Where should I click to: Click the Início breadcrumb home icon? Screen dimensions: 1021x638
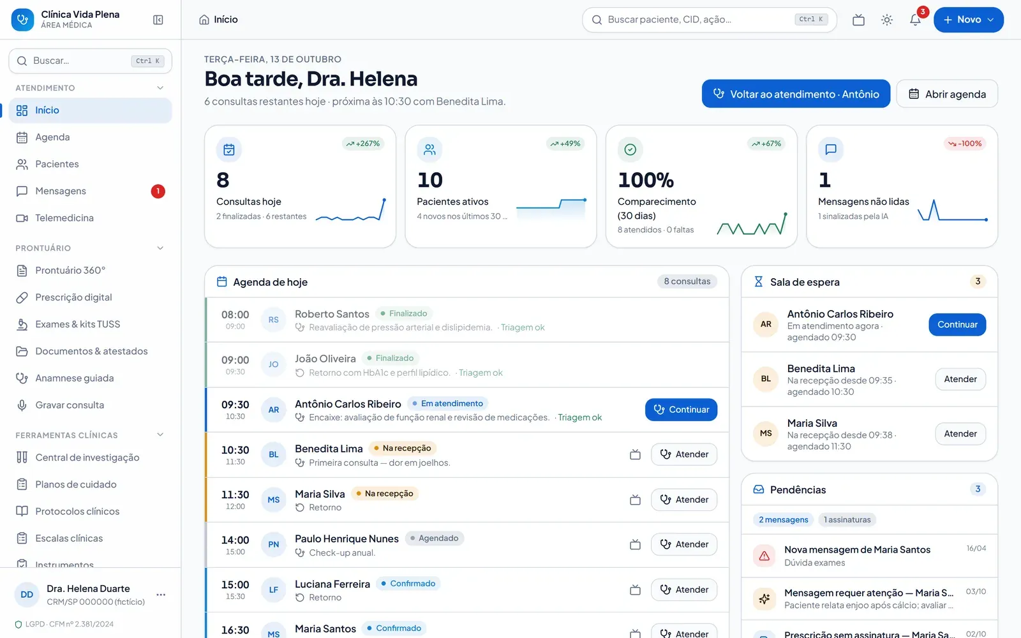204,20
